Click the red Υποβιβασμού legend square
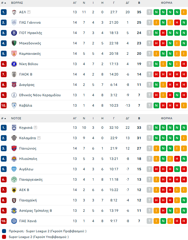The height and width of the screenshot is (240, 188). pyautogui.click(x=4, y=237)
